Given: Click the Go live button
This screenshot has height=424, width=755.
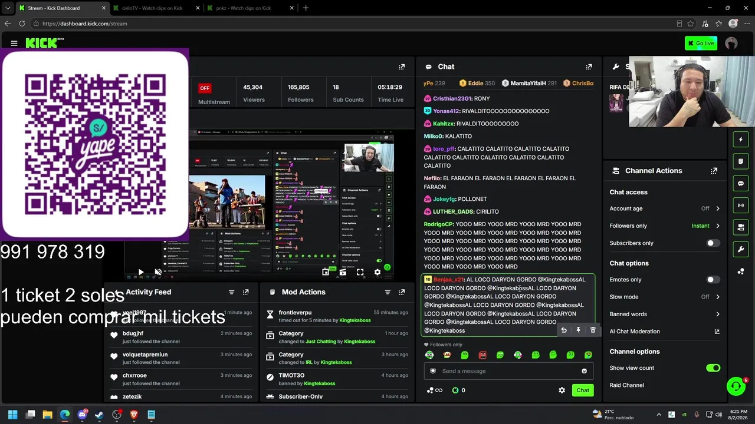Looking at the screenshot, I should [701, 43].
